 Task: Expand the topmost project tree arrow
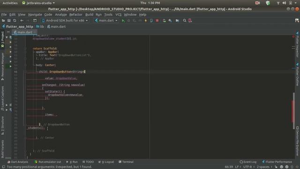tap(7, 38)
